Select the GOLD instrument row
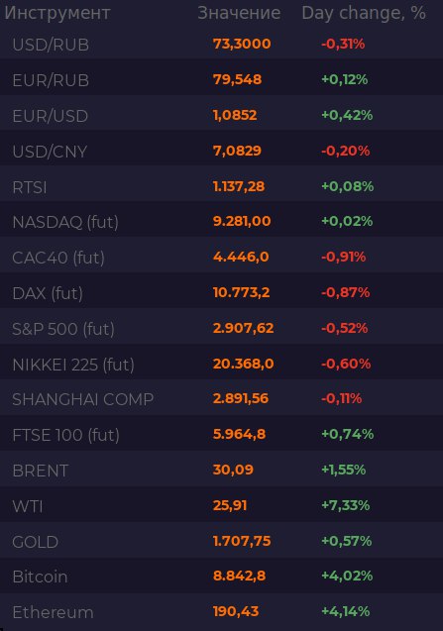443x631 pixels. coord(222,541)
